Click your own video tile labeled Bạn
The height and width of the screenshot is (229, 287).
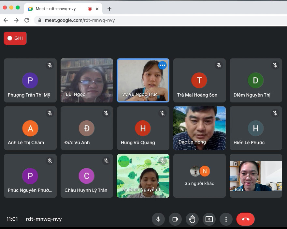coord(256,176)
